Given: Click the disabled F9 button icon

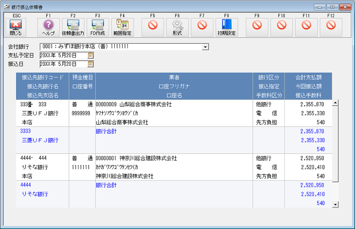Looking at the screenshot, I should click(x=257, y=27).
